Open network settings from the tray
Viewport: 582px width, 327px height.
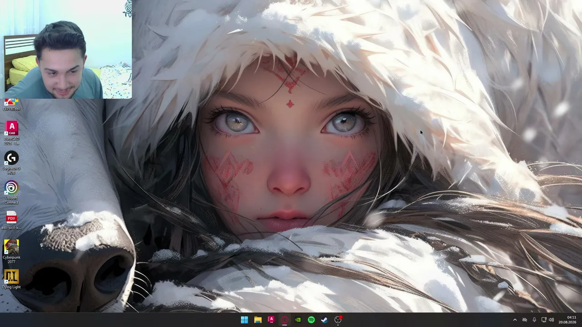[x=544, y=320]
